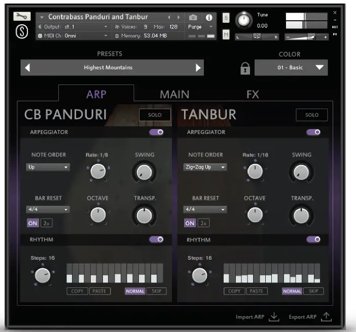Go to next instrument arrow in header
356x332 pixels.
point(179,17)
